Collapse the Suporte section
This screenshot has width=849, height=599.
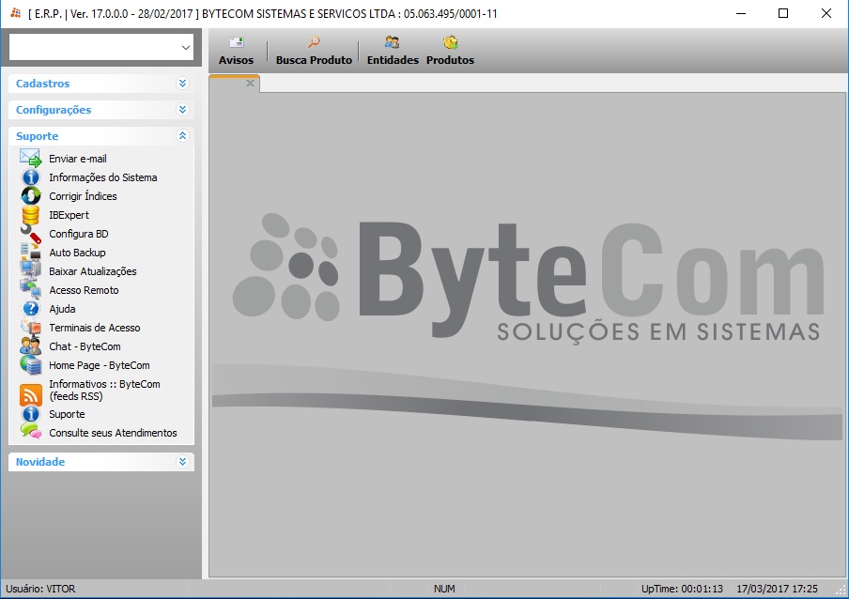click(182, 136)
